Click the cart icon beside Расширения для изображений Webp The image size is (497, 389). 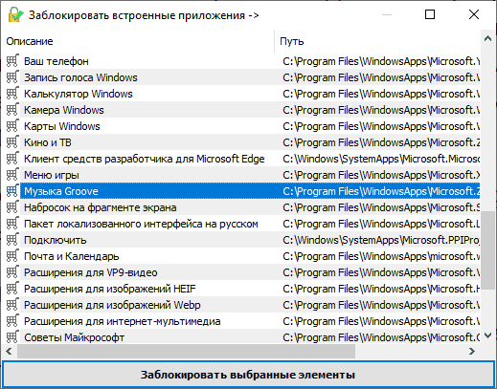coord(12,304)
